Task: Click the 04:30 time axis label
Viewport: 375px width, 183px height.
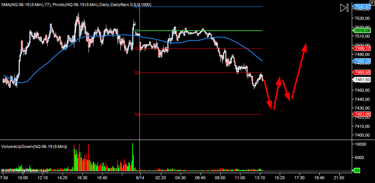Action: [180, 178]
